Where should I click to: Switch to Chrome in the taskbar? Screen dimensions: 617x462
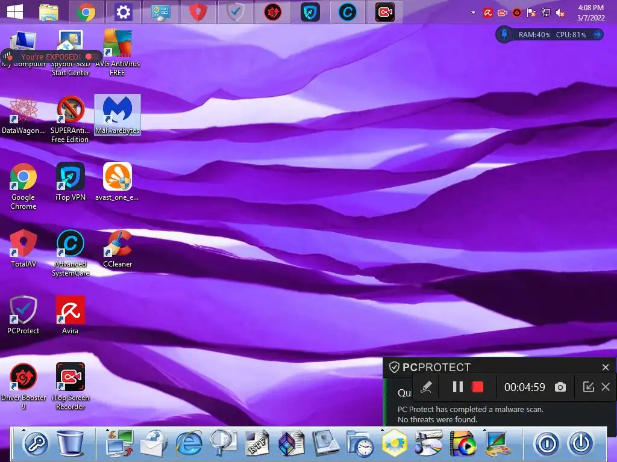[x=86, y=12]
